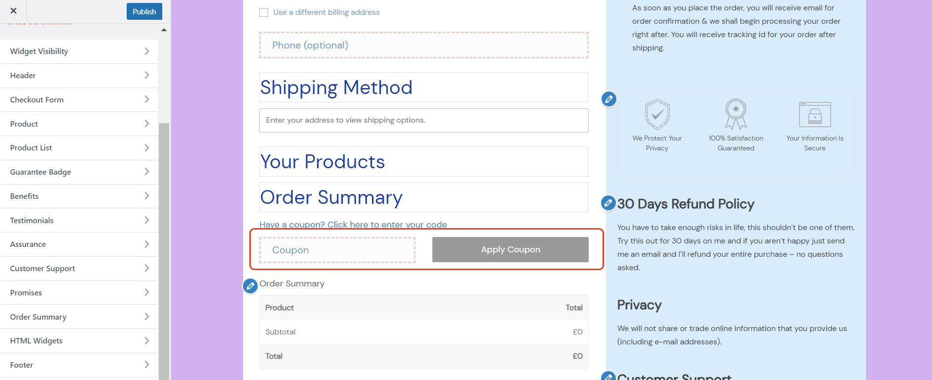This screenshot has width=932, height=380.
Task: Check Use a different billing address
Action: point(264,12)
